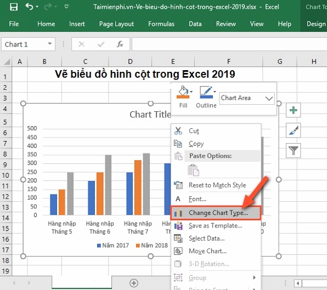Select column D header
This screenshot has height=290, width=327.
130,61
